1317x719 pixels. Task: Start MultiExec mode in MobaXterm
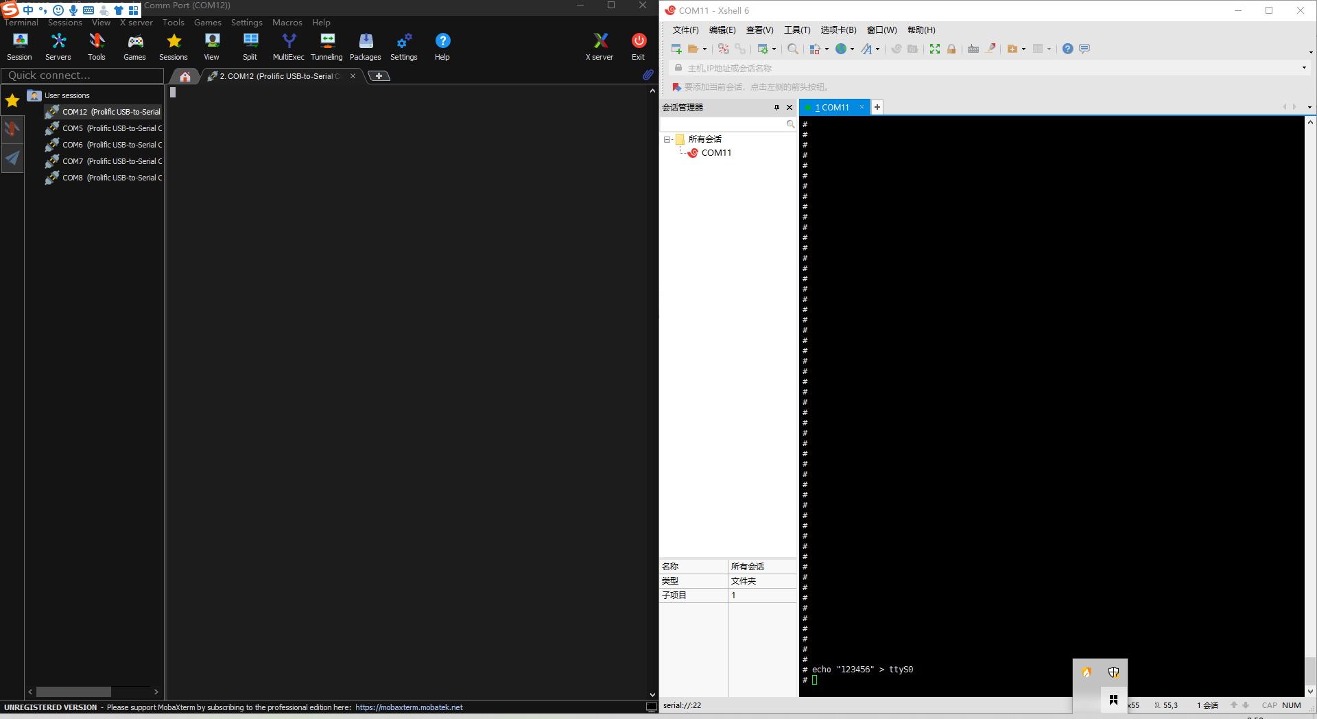pyautogui.click(x=288, y=46)
